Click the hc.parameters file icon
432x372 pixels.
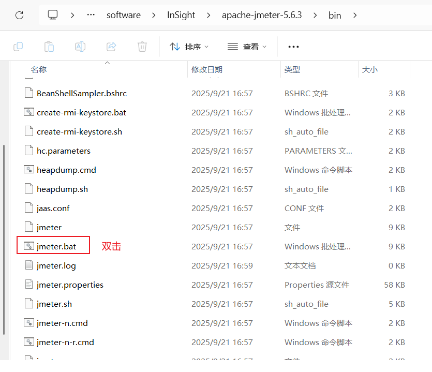point(29,151)
